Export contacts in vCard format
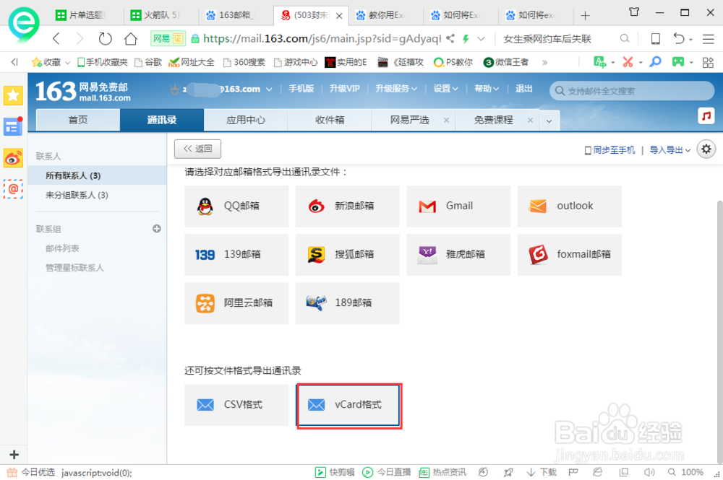 tap(348, 405)
